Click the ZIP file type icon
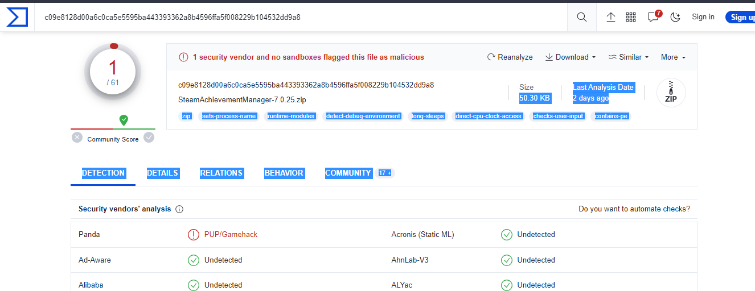 coord(671,93)
